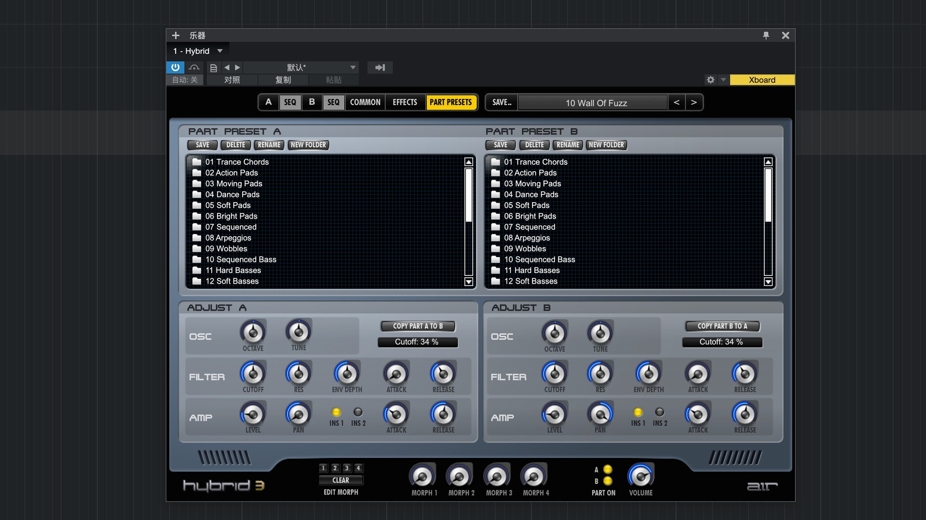Open plugin settings gear icon
The height and width of the screenshot is (520, 926).
click(x=710, y=80)
